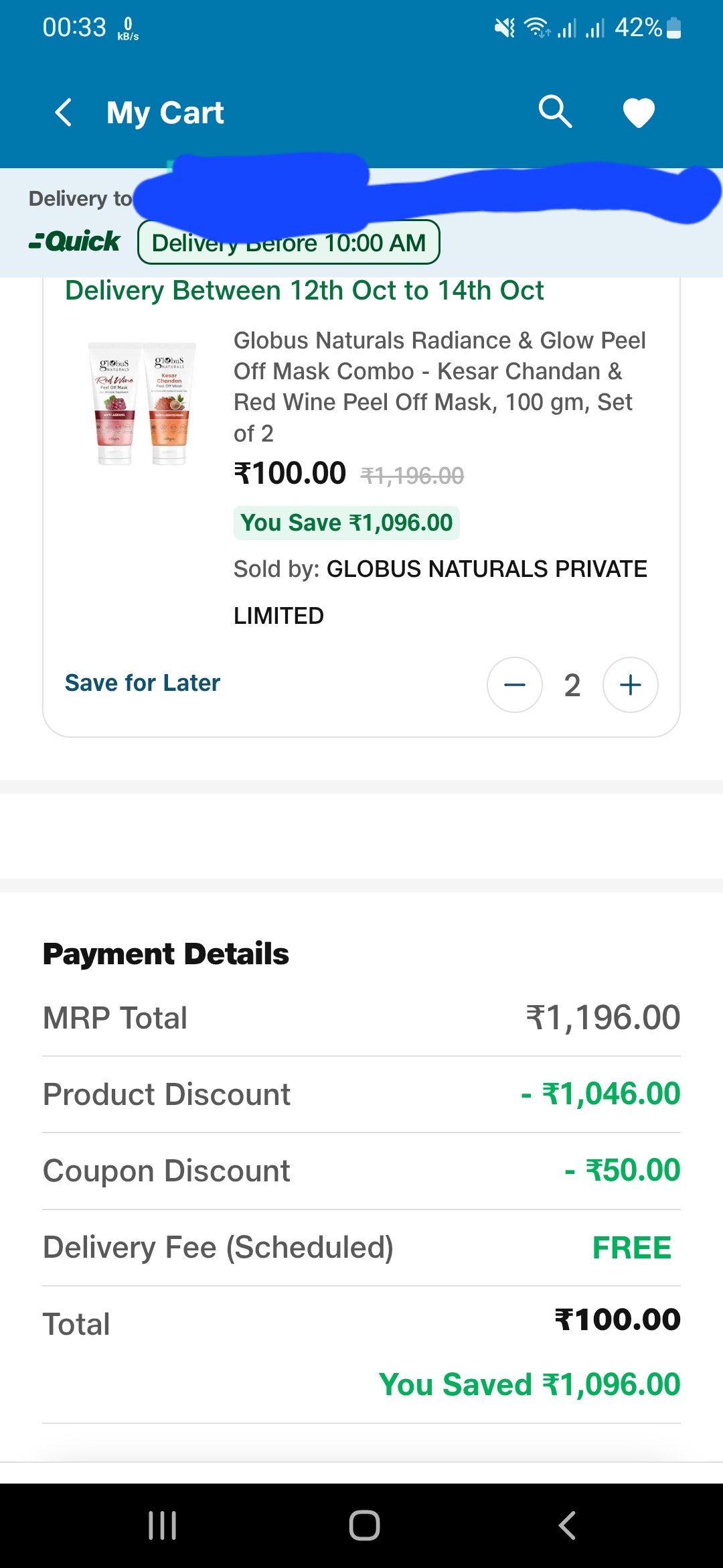Open search with the magnifier icon
Viewport: 723px width, 1568px height.
tap(555, 111)
